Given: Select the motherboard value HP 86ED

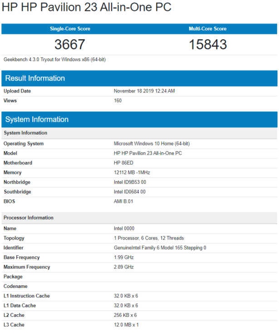Looking at the screenshot, I should [123, 163].
